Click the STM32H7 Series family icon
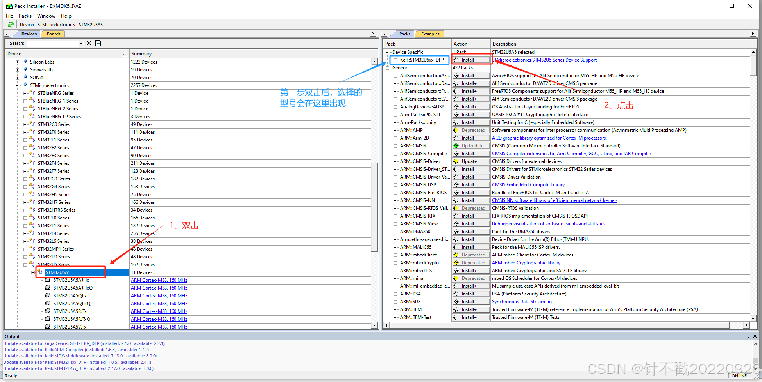 tap(32, 202)
